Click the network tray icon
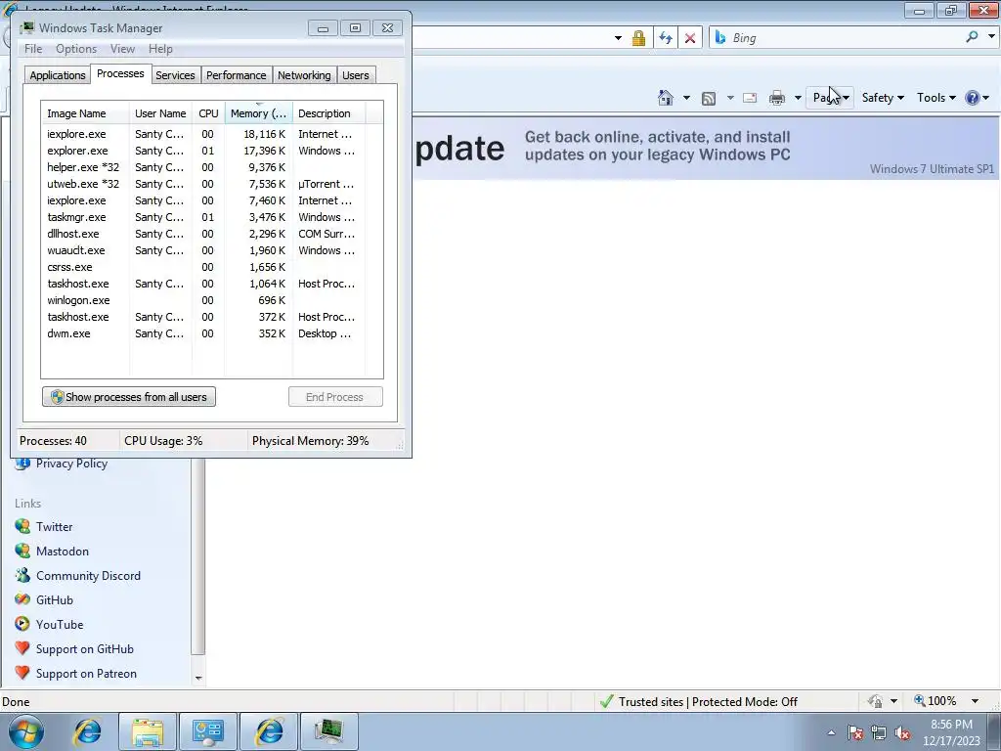The width and height of the screenshot is (1001, 751). click(879, 733)
